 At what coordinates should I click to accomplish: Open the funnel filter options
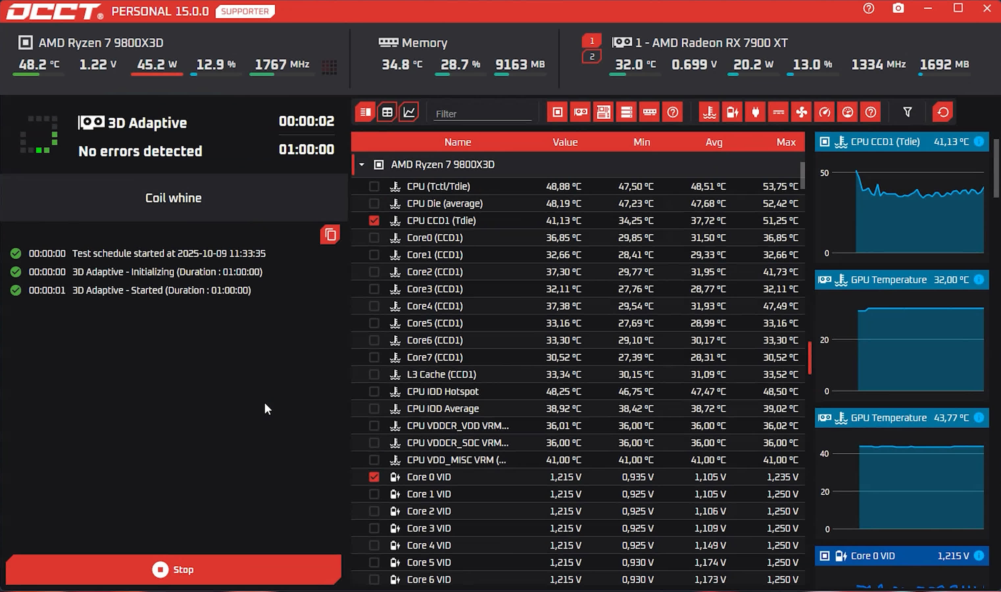point(907,112)
